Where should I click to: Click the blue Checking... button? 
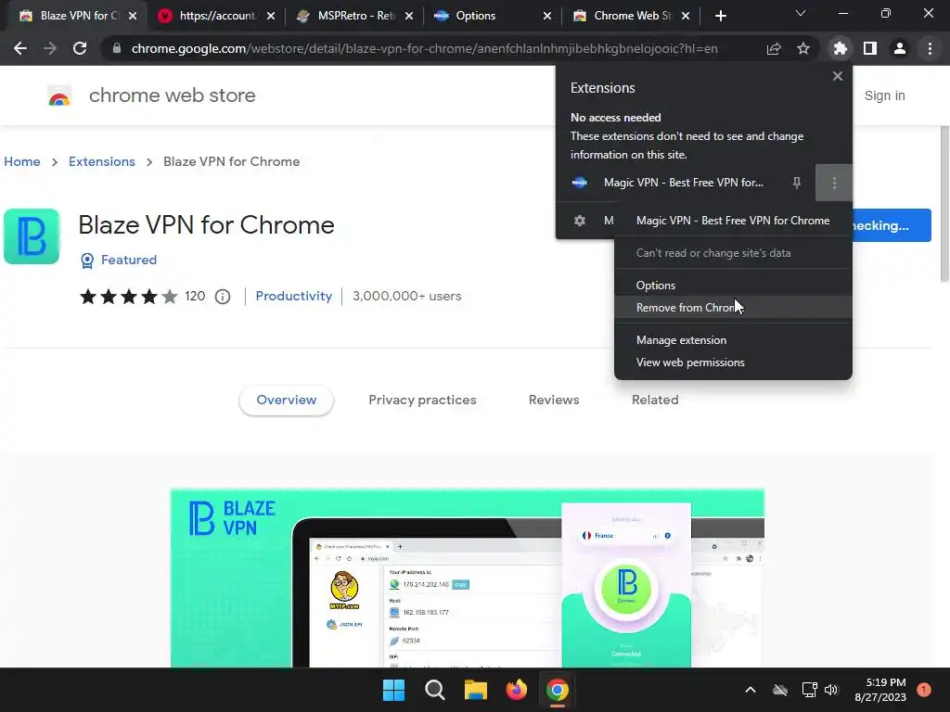click(892, 225)
